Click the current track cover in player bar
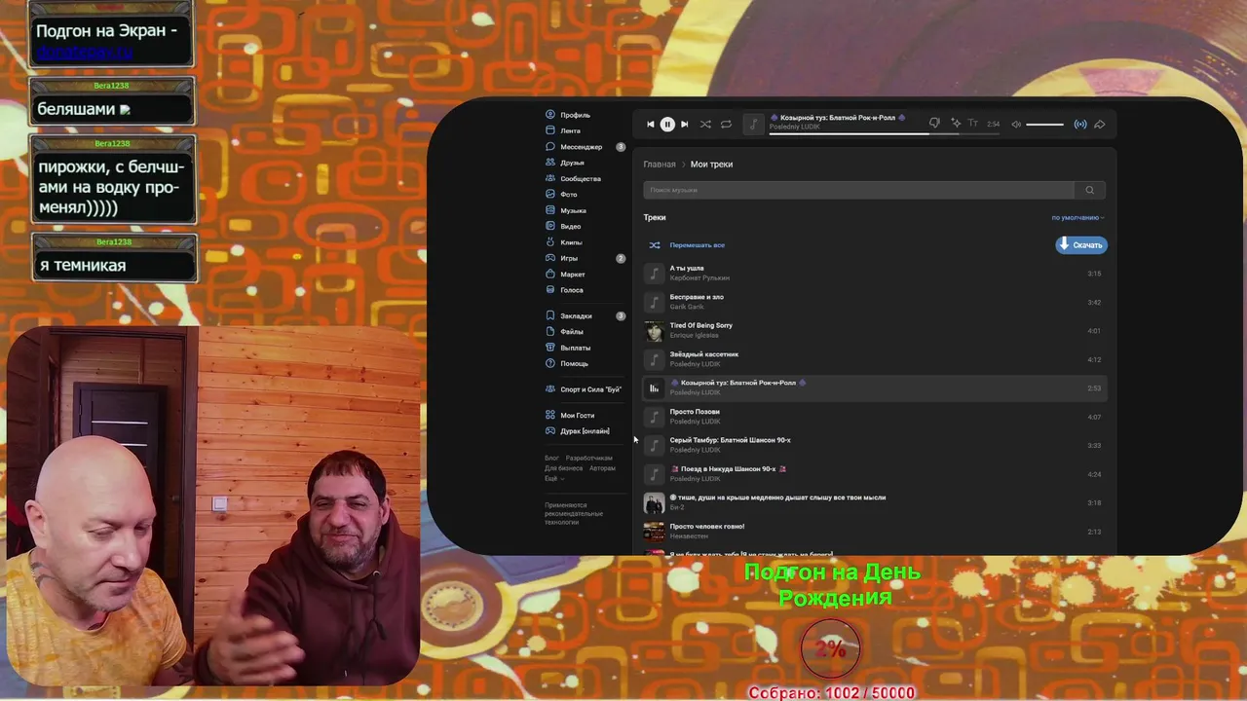Viewport: 1247px width, 701px height. (753, 125)
